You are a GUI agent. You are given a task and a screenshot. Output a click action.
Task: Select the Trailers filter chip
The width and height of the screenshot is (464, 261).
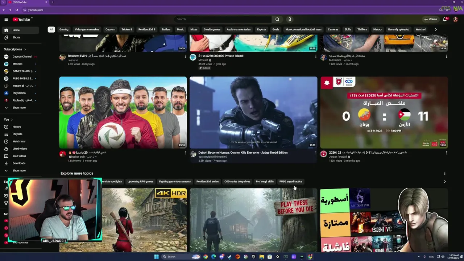[x=166, y=29]
